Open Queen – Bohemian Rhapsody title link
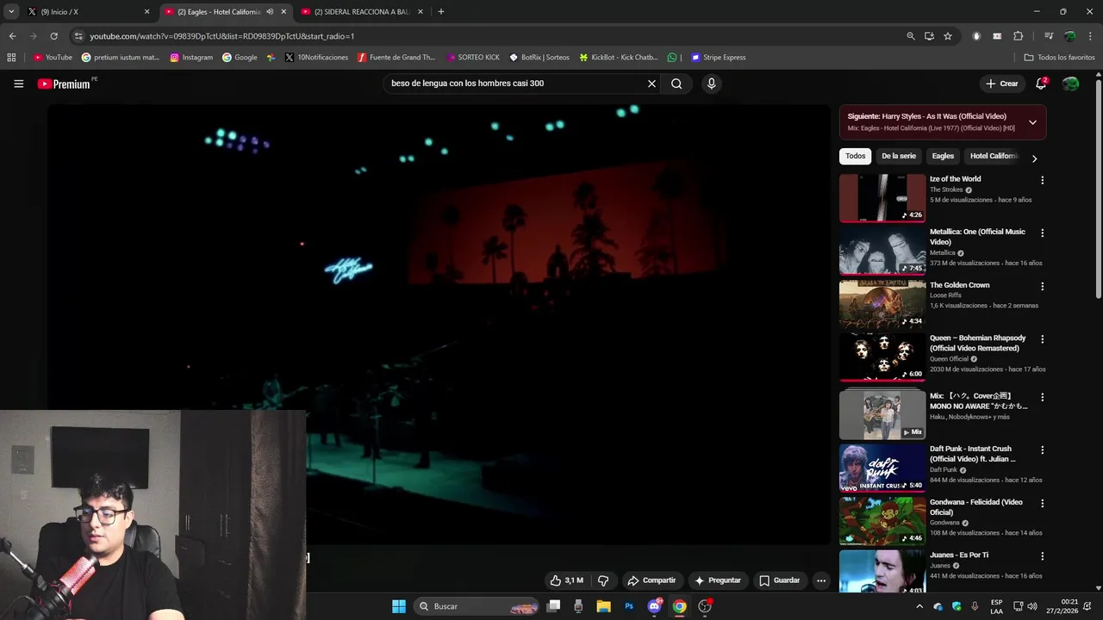 (977, 343)
